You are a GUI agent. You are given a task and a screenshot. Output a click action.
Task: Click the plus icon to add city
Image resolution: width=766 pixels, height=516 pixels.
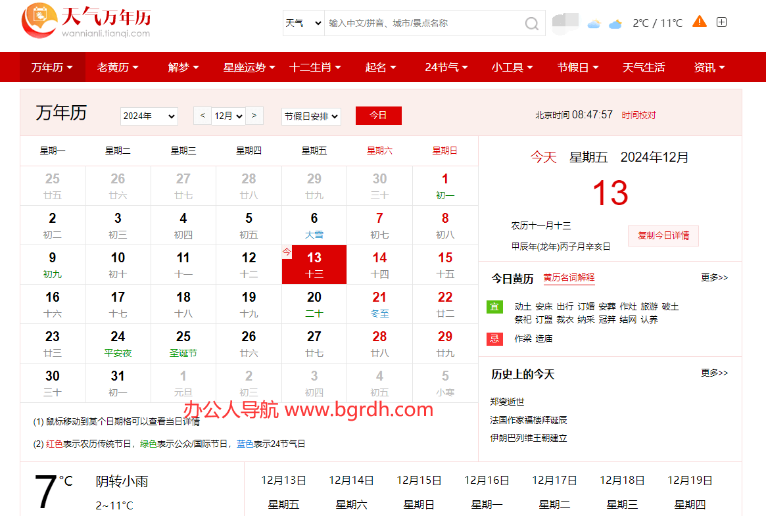[x=721, y=22]
